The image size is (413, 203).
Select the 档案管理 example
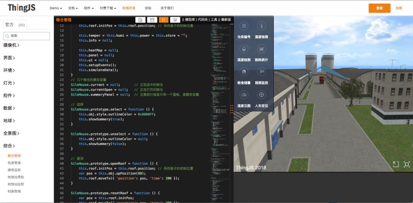point(14,192)
